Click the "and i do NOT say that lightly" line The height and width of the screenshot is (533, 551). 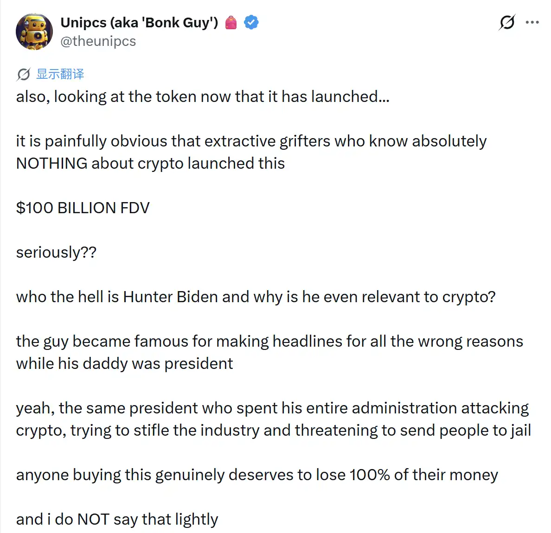click(x=117, y=519)
